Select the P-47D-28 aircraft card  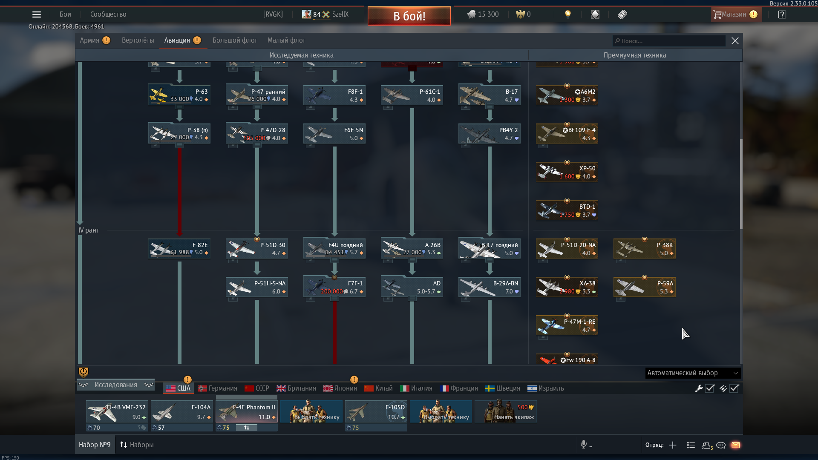point(257,133)
